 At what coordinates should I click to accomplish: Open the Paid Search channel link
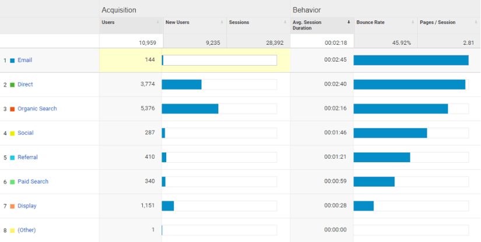click(33, 181)
